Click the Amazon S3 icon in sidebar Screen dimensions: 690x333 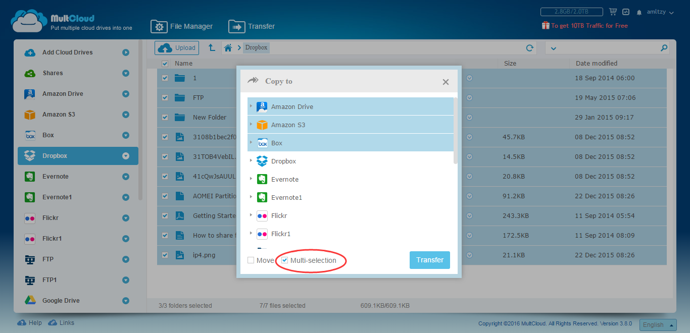coord(30,115)
